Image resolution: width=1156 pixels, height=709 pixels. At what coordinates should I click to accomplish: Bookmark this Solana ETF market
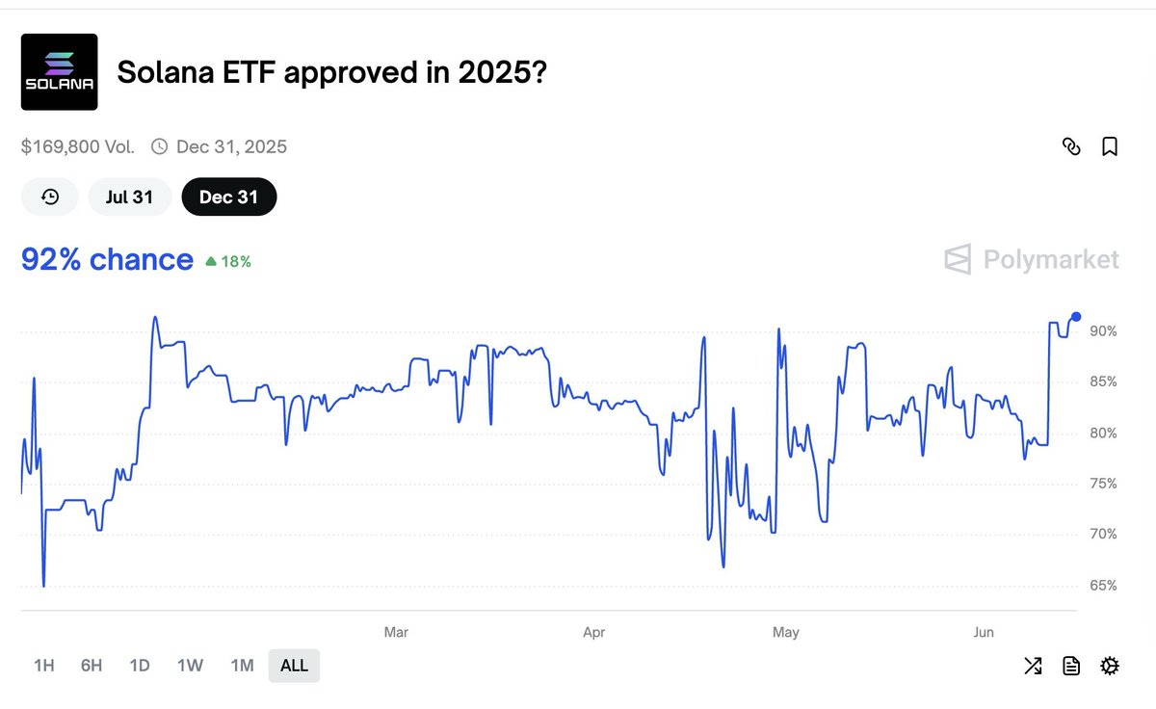[1110, 146]
